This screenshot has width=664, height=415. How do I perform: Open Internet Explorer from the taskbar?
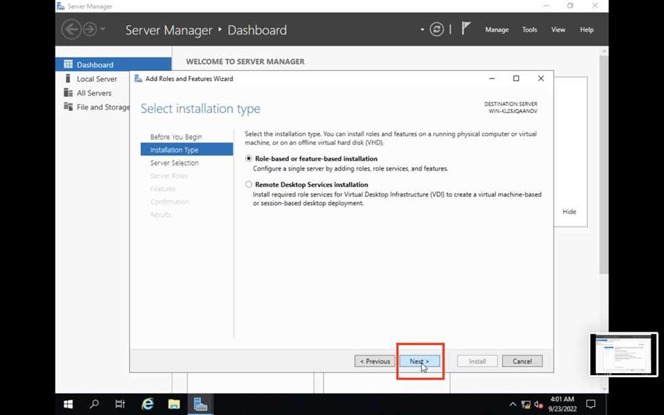(x=147, y=404)
